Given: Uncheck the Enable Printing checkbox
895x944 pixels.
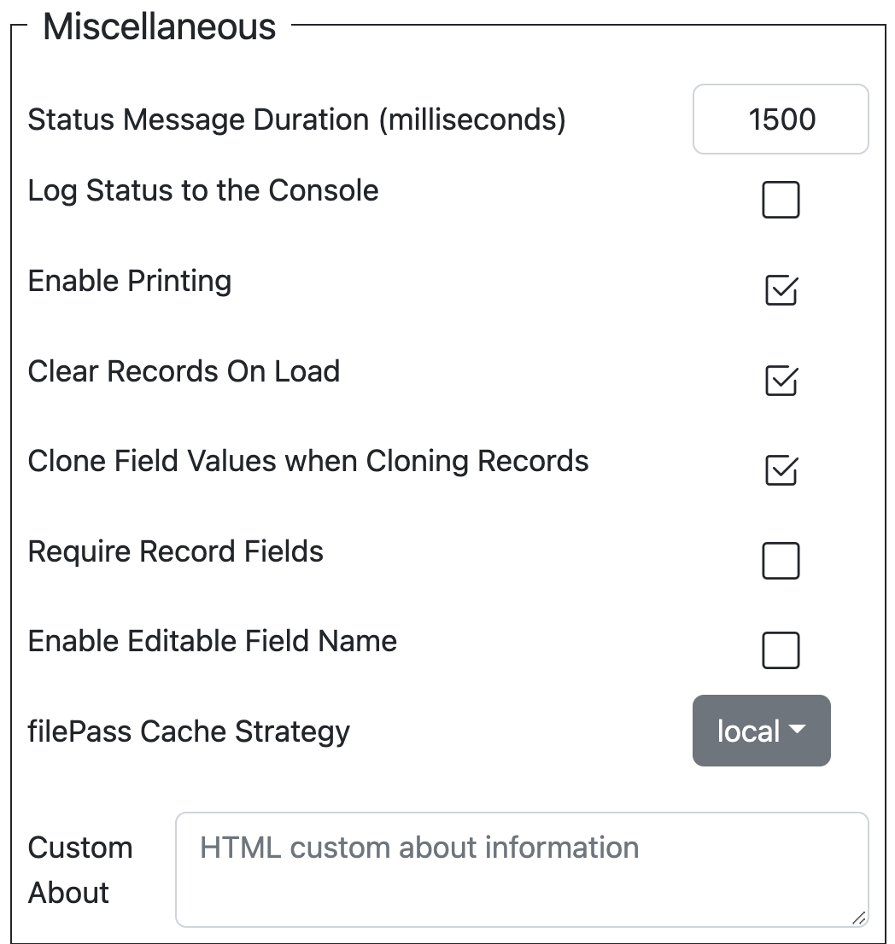Looking at the screenshot, I should tap(781, 290).
